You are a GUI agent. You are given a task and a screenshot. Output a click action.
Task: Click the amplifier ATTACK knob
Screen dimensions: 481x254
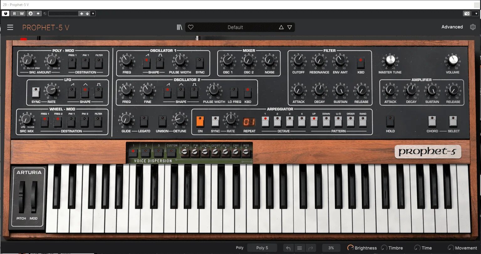390,90
